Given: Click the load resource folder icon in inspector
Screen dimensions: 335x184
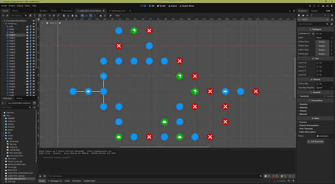Looking at the screenshot, I should point(303,15).
